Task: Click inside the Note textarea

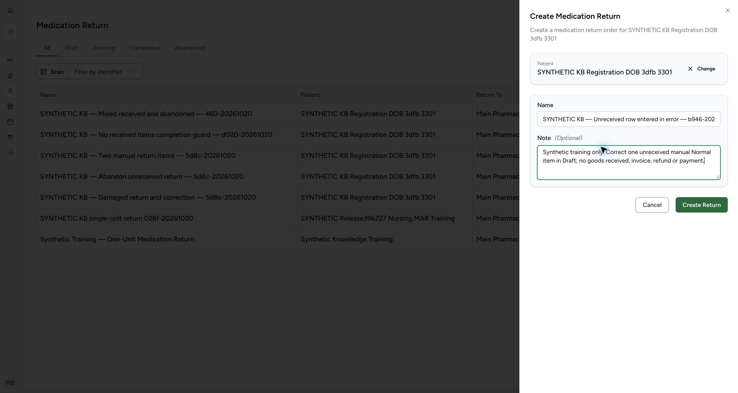Action: coord(629,163)
